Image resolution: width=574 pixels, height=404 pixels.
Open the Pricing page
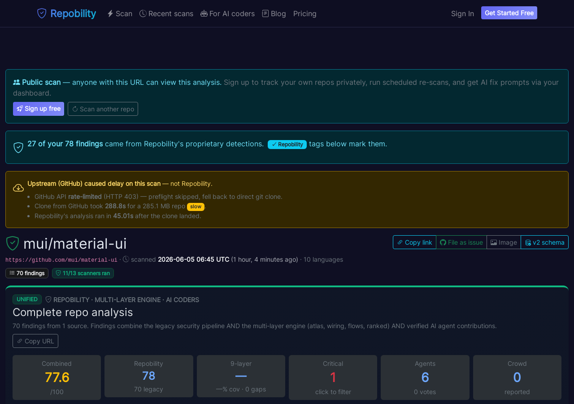305,13
